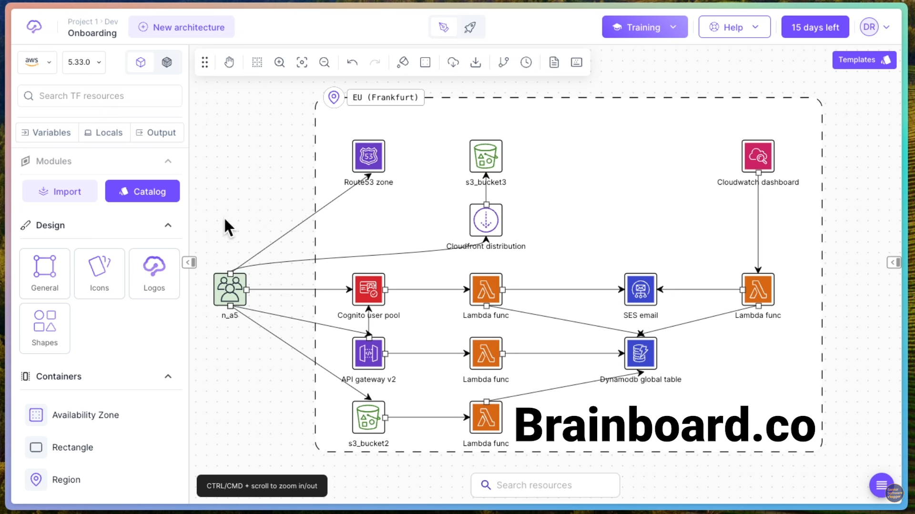Click the download export icon
Image resolution: width=915 pixels, height=514 pixels.
point(476,62)
